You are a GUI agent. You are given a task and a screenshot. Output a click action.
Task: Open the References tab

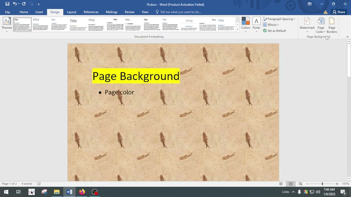[91, 12]
